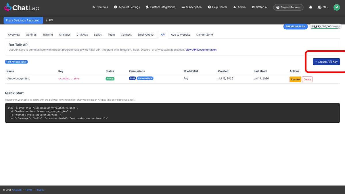The height and width of the screenshot is (194, 345).
Task: Switch to the Overview tab
Action: click(x=14, y=34)
